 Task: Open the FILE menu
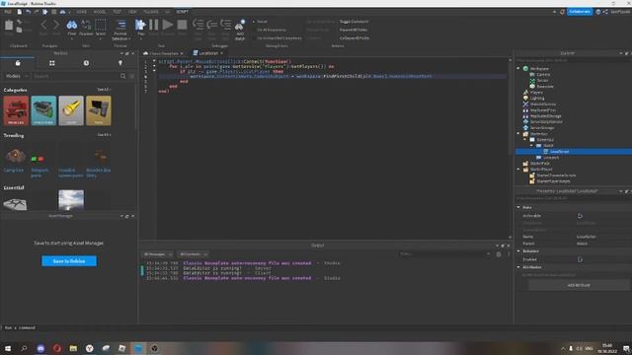coord(8,12)
